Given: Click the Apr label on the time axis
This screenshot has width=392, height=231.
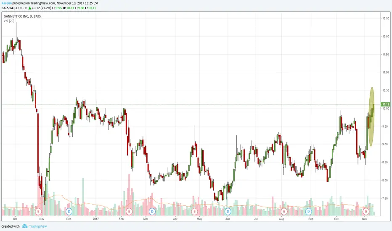Looking at the screenshot, I should [x=175, y=219].
